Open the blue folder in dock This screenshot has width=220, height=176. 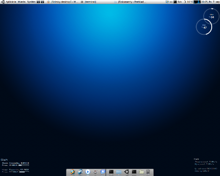(119, 172)
